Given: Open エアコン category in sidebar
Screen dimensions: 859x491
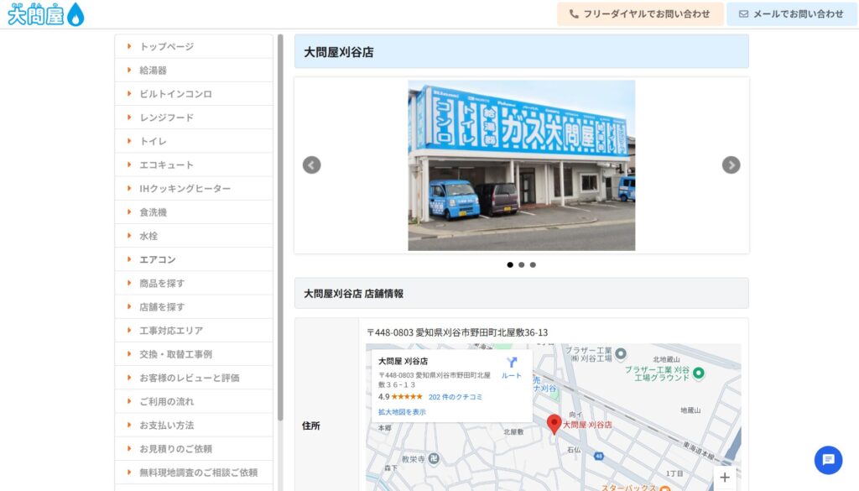Looking at the screenshot, I should [194, 259].
